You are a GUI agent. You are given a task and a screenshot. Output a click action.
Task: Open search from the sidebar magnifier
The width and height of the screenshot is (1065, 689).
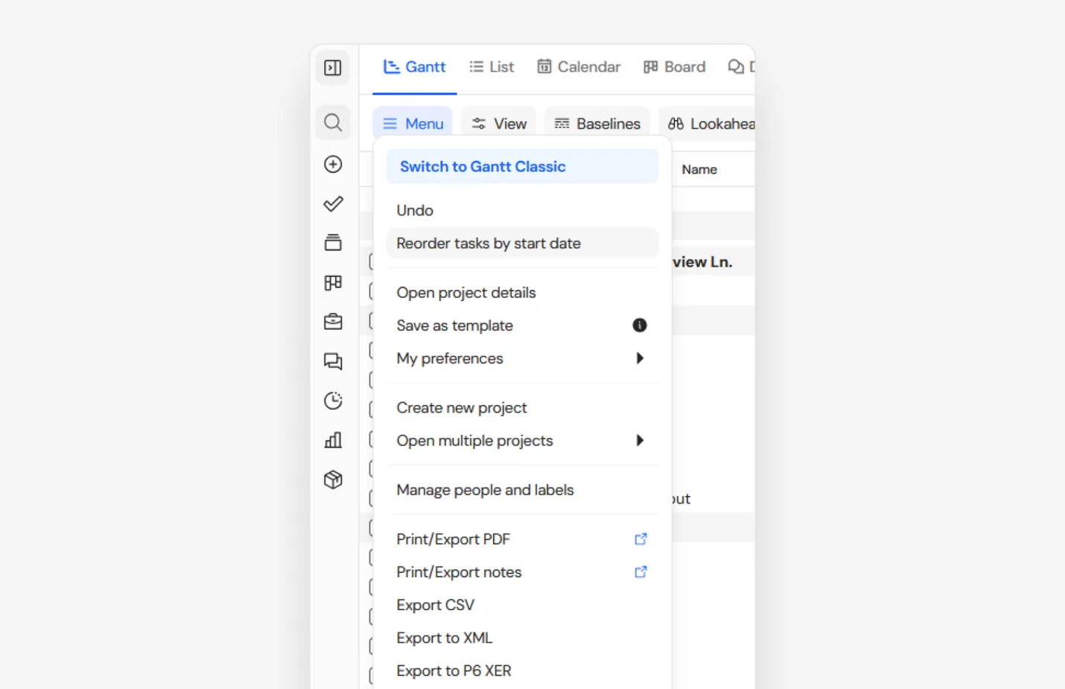point(333,122)
